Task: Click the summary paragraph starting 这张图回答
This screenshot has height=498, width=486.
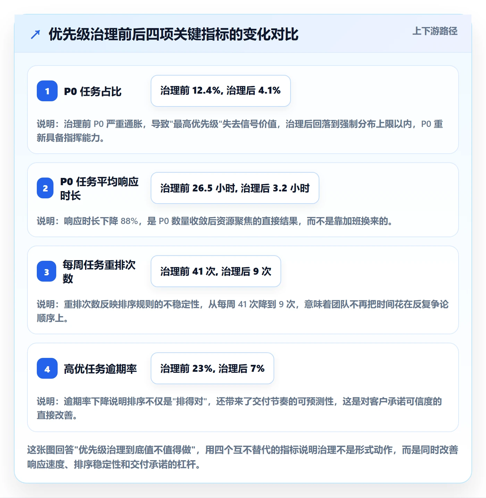Action: 243,457
